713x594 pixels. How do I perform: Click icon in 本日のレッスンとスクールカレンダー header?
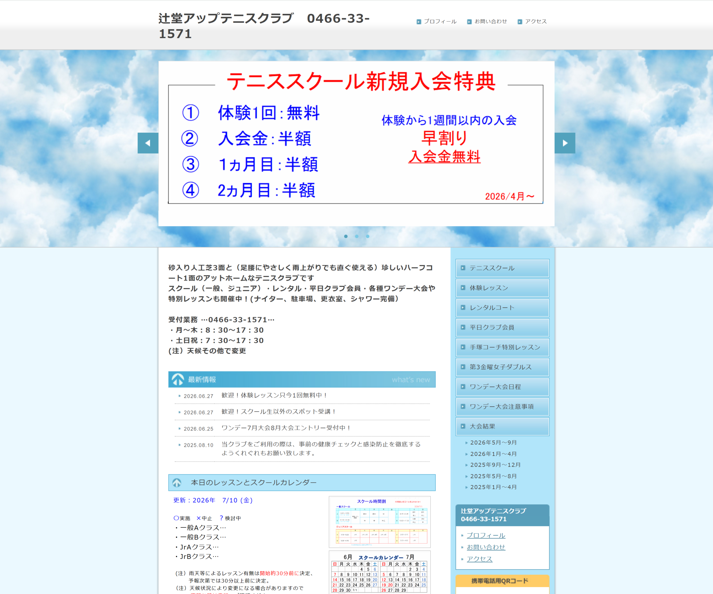[x=177, y=483]
